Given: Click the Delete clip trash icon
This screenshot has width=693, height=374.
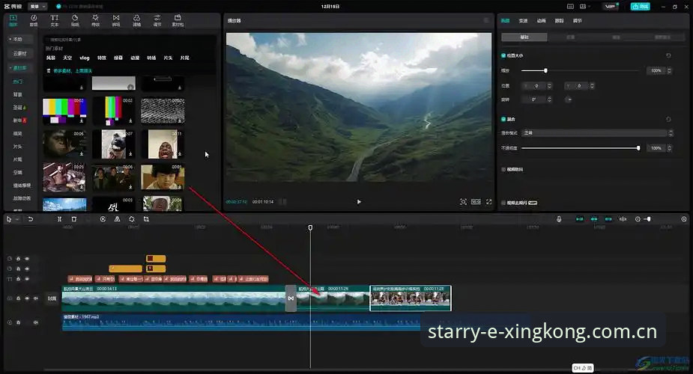Looking at the screenshot, I should pos(74,219).
